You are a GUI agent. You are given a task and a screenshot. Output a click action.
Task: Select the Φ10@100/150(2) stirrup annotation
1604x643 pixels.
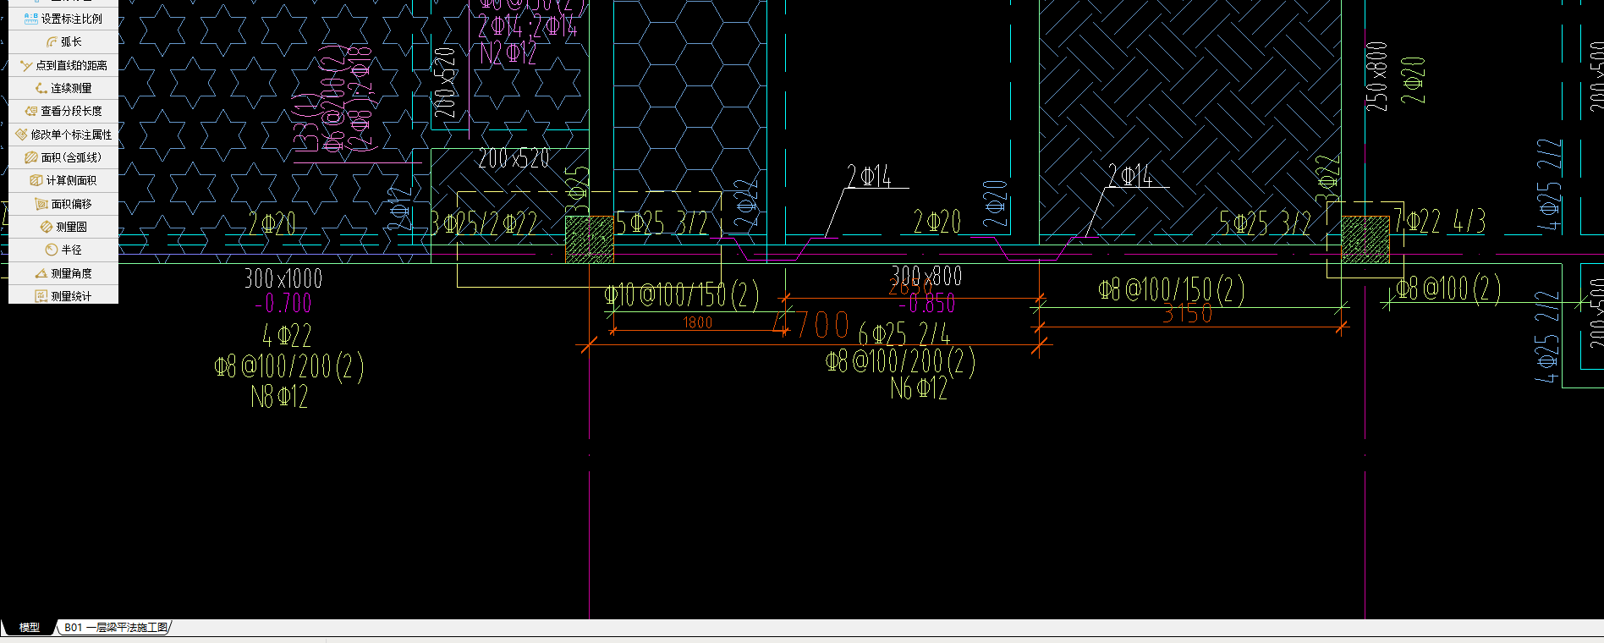point(682,294)
